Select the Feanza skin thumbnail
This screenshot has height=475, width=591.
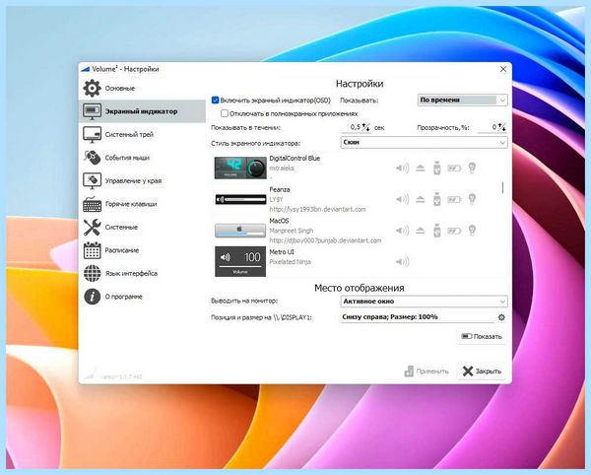click(240, 199)
